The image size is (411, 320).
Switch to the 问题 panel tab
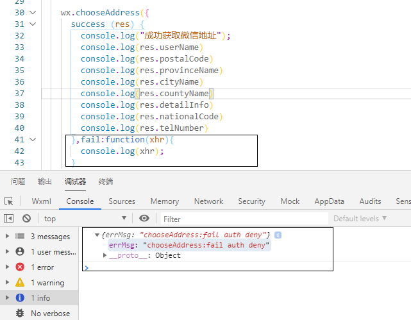18,181
